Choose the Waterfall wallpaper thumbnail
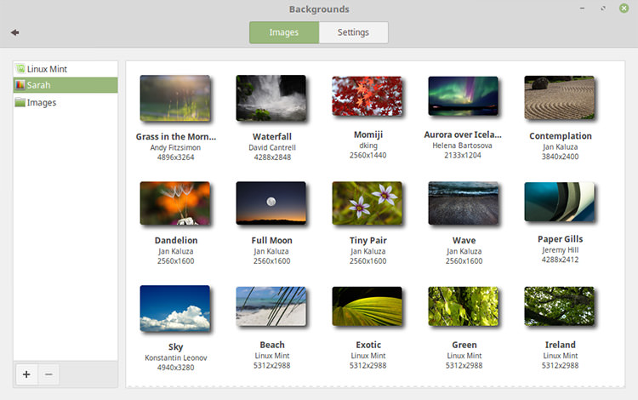This screenshot has height=400, width=638. 271,98
